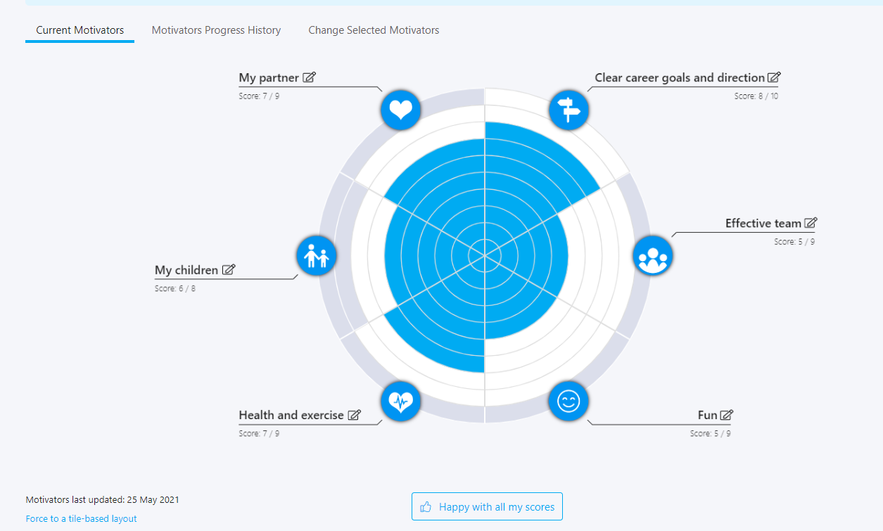Edit the My partner motivator
The height and width of the screenshot is (531, 883).
pos(310,77)
